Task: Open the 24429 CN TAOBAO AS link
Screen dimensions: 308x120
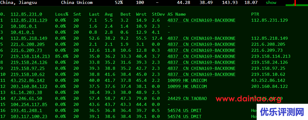Action: (x=187, y=98)
